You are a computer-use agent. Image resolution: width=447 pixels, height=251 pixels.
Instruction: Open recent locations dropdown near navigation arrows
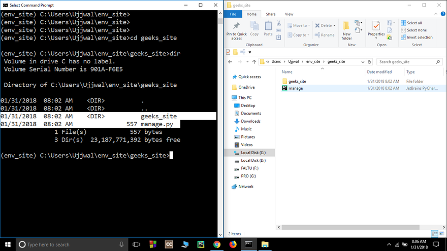point(247,62)
